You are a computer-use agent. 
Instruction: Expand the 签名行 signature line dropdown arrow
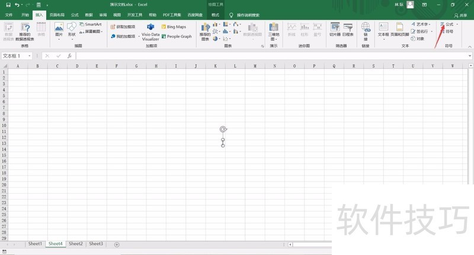(x=431, y=31)
